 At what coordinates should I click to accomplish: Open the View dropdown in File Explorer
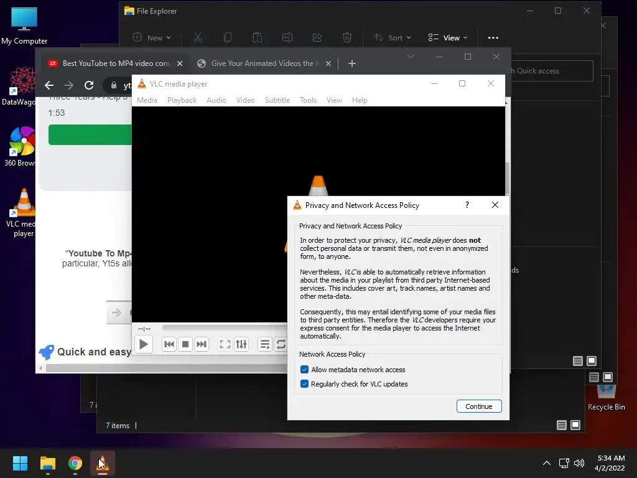(448, 37)
